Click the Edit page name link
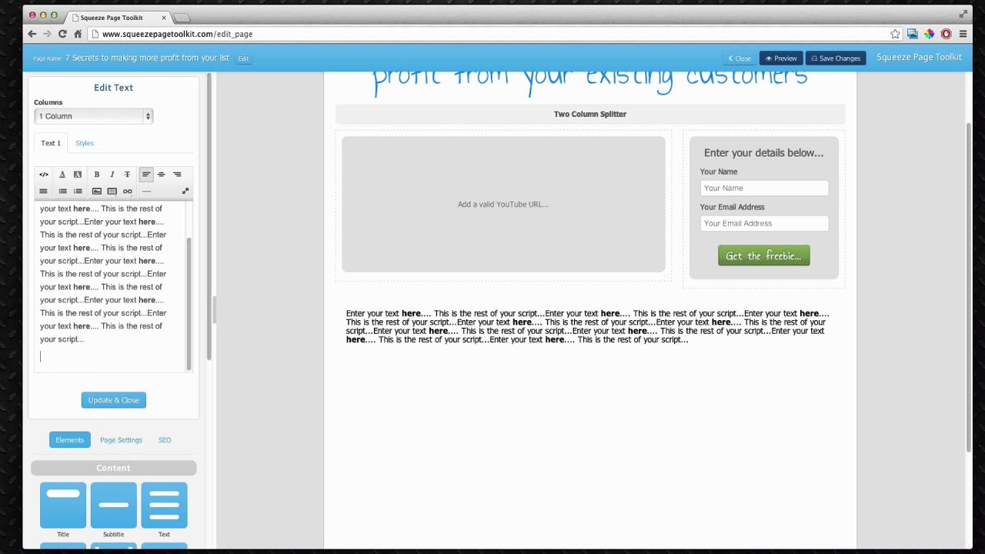 point(243,58)
